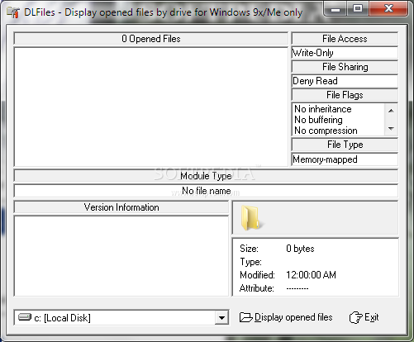Select the c: [Local Disk] combo box
Viewport: 414px width, 342px height.
pyautogui.click(x=121, y=318)
